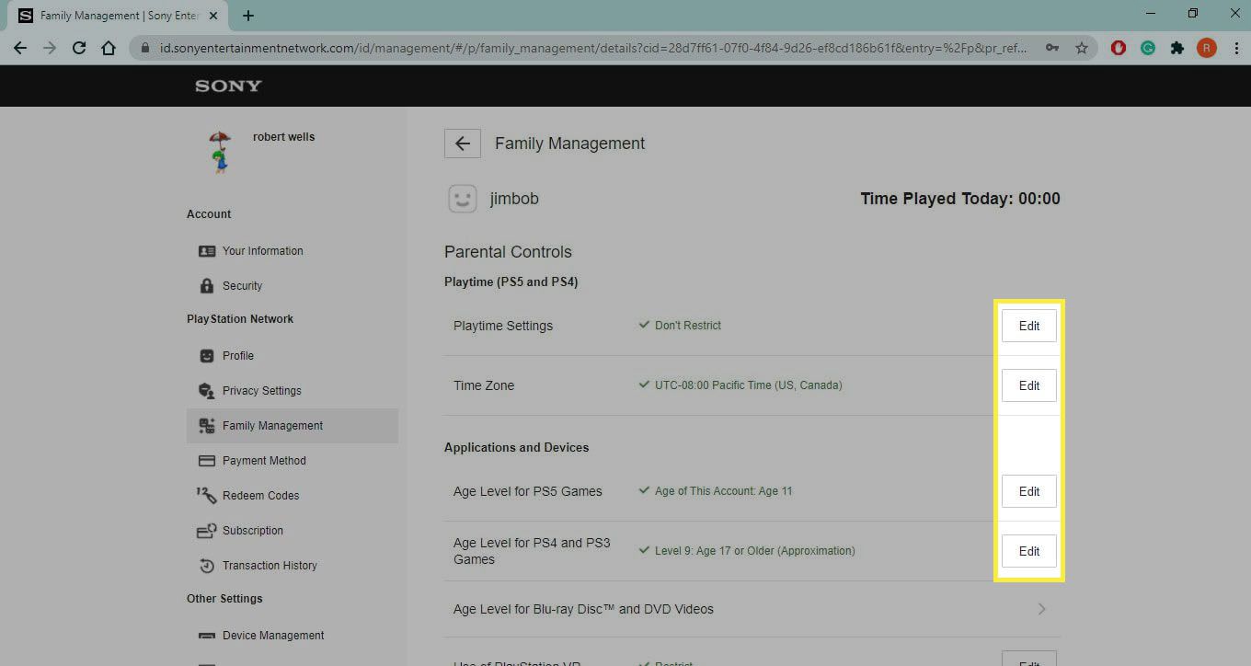This screenshot has width=1251, height=666.
Task: Click the Family Management sidebar icon
Action: tap(207, 426)
